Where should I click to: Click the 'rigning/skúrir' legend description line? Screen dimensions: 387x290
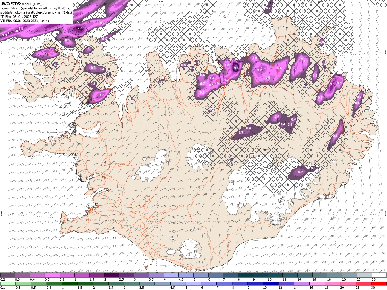point(35,8)
